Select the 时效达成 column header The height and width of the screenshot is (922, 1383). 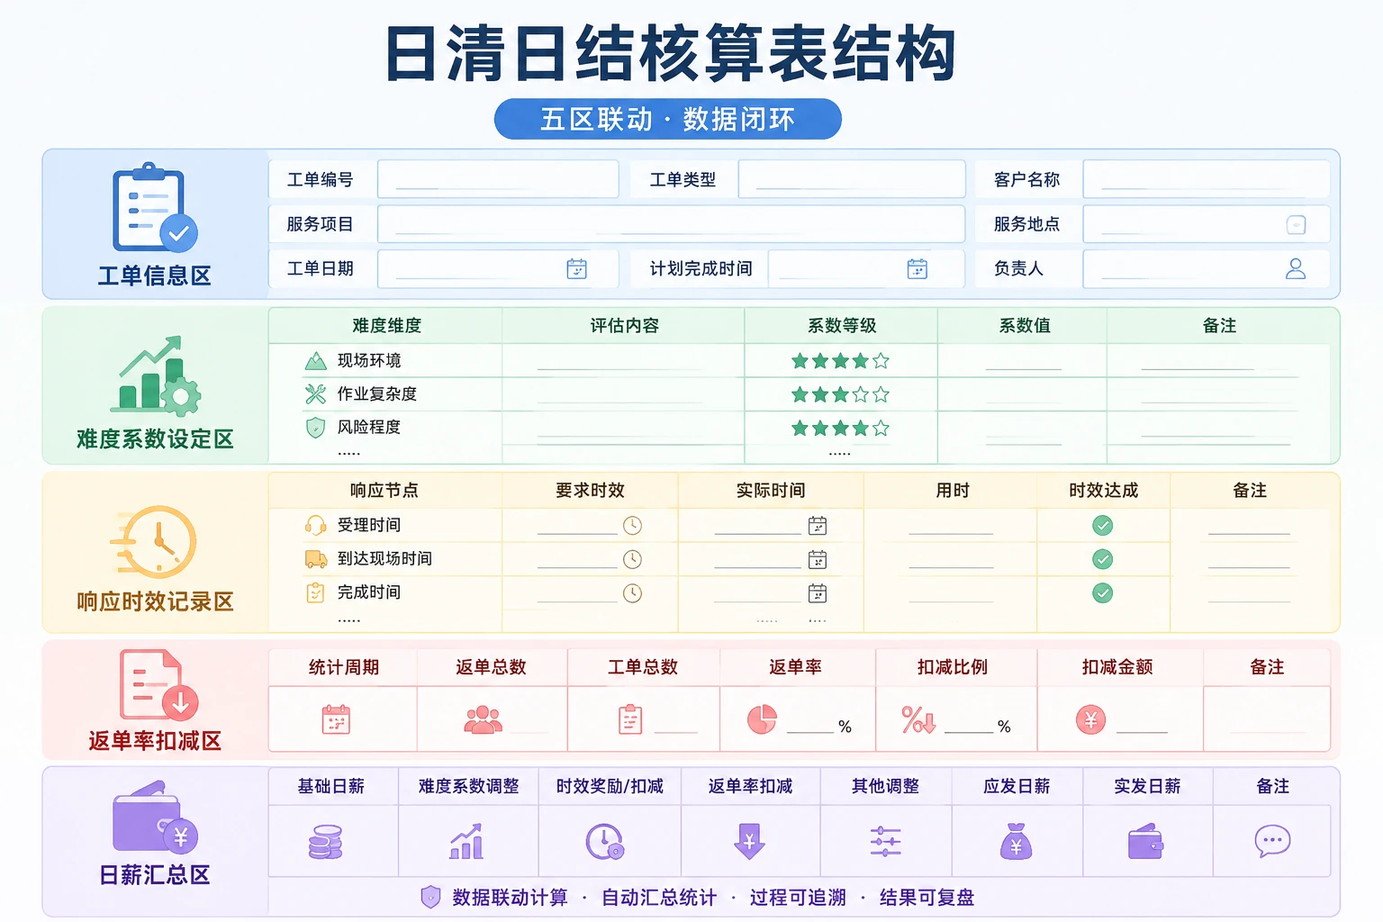[1104, 491]
